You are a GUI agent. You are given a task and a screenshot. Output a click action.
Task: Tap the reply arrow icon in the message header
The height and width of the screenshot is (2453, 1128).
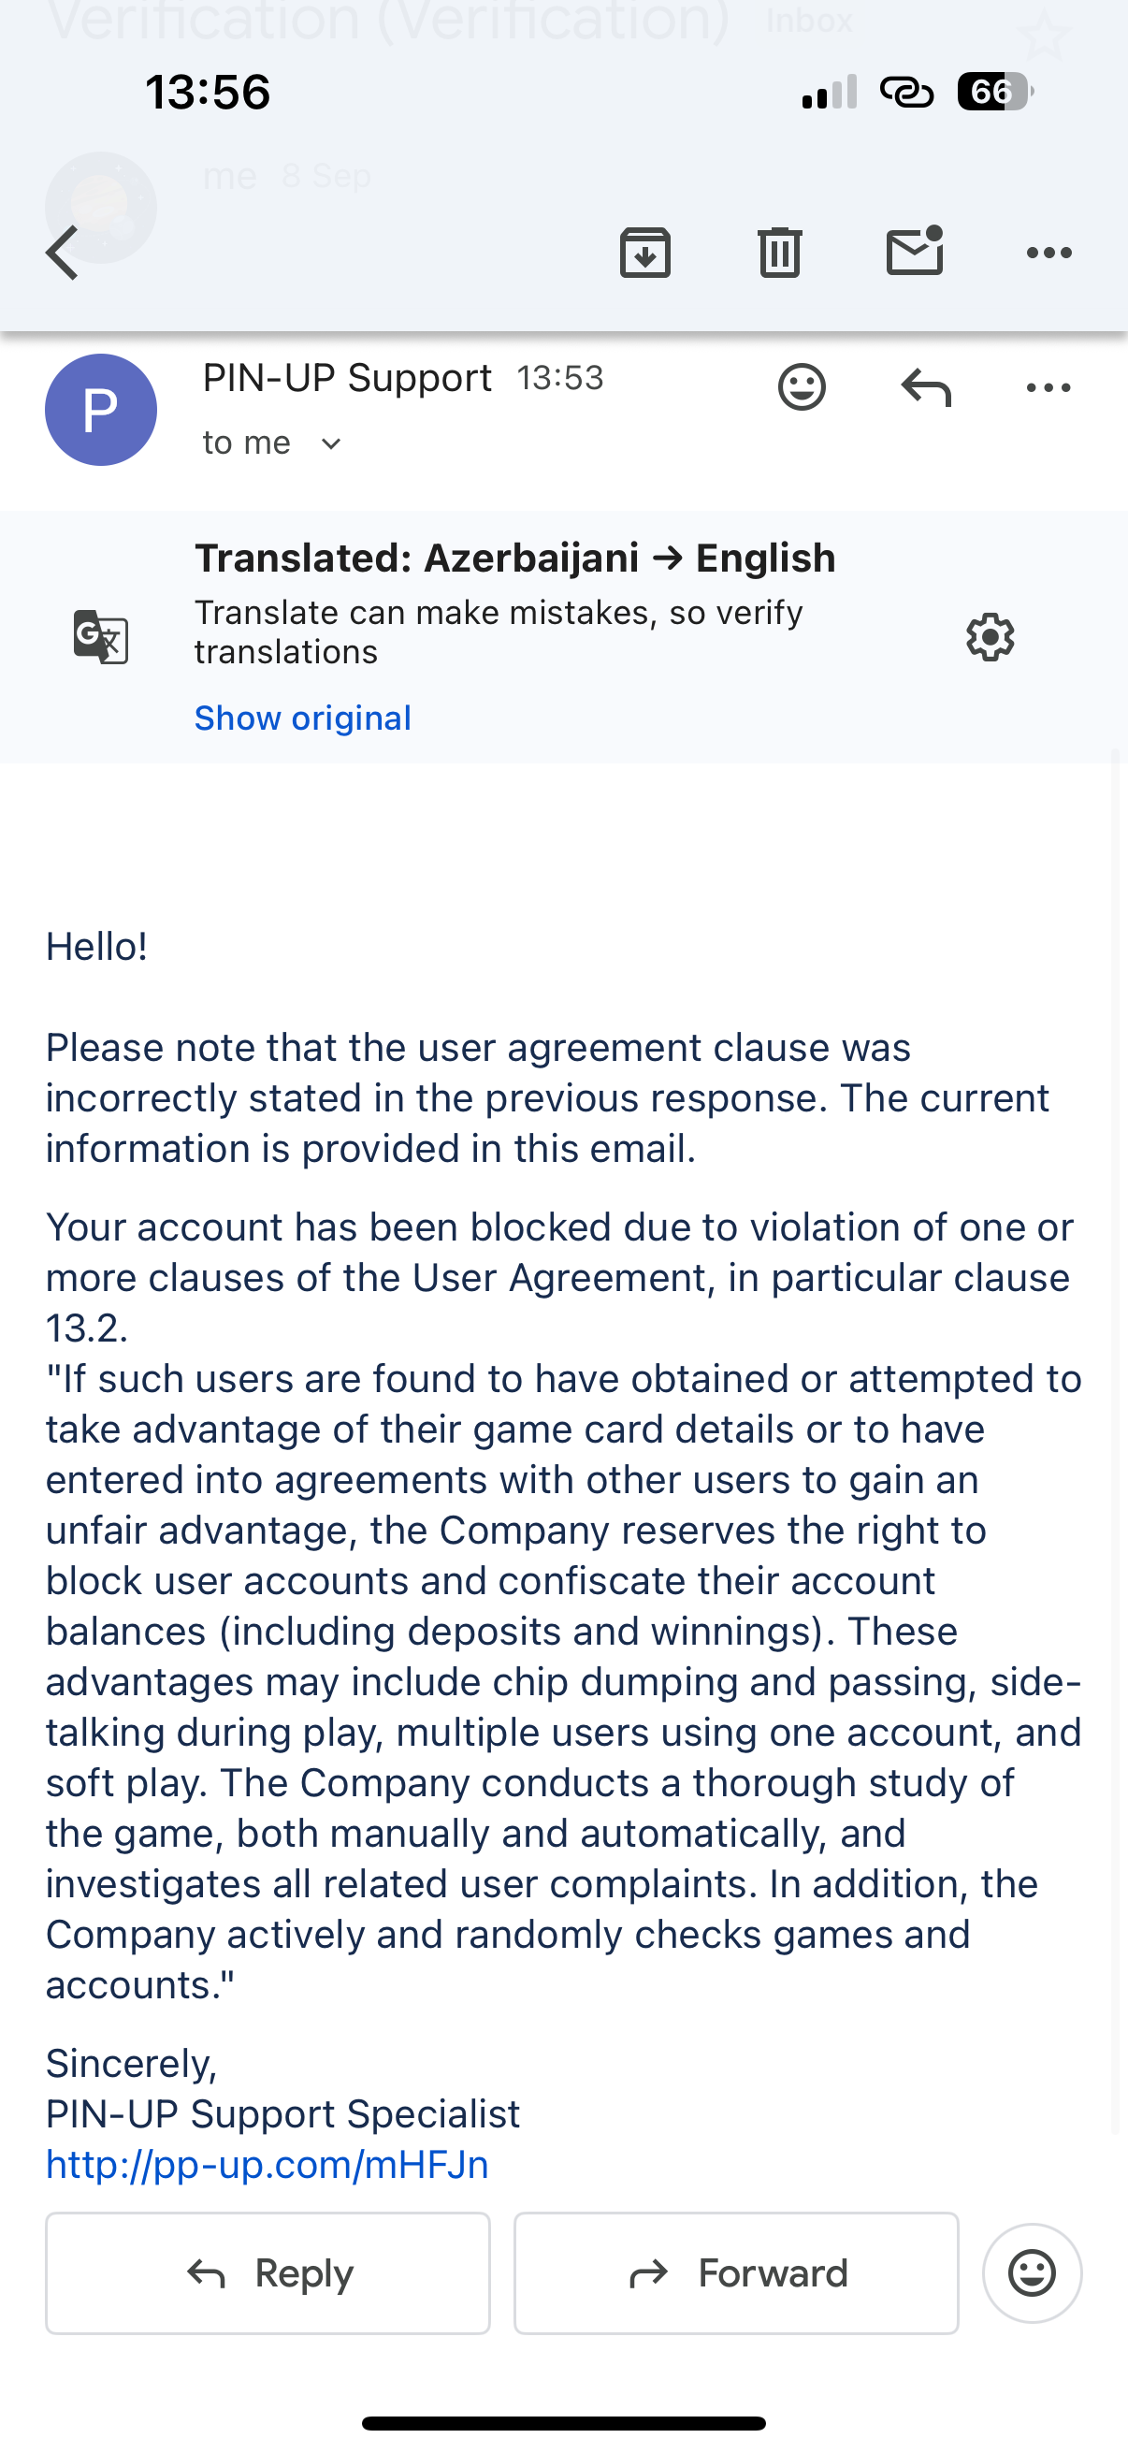tap(925, 387)
